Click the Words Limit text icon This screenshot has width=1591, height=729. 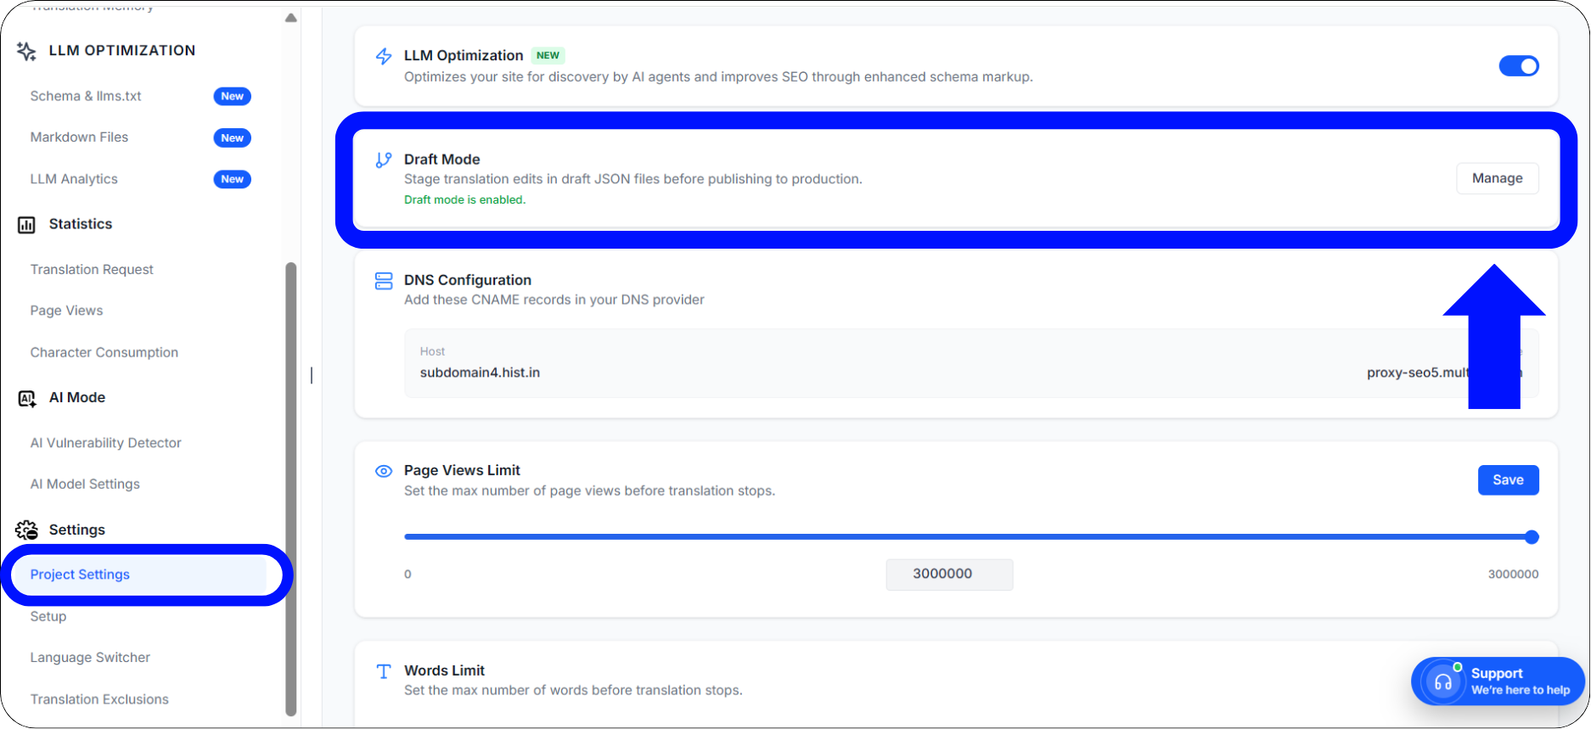[x=384, y=671]
